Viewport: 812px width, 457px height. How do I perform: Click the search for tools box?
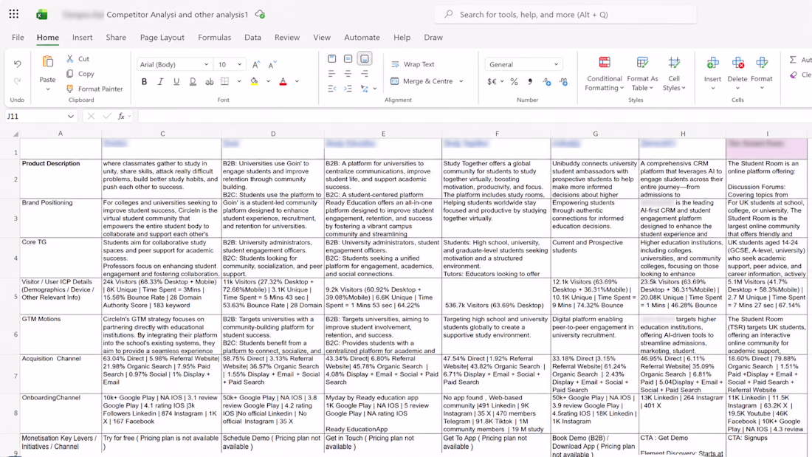click(x=565, y=15)
